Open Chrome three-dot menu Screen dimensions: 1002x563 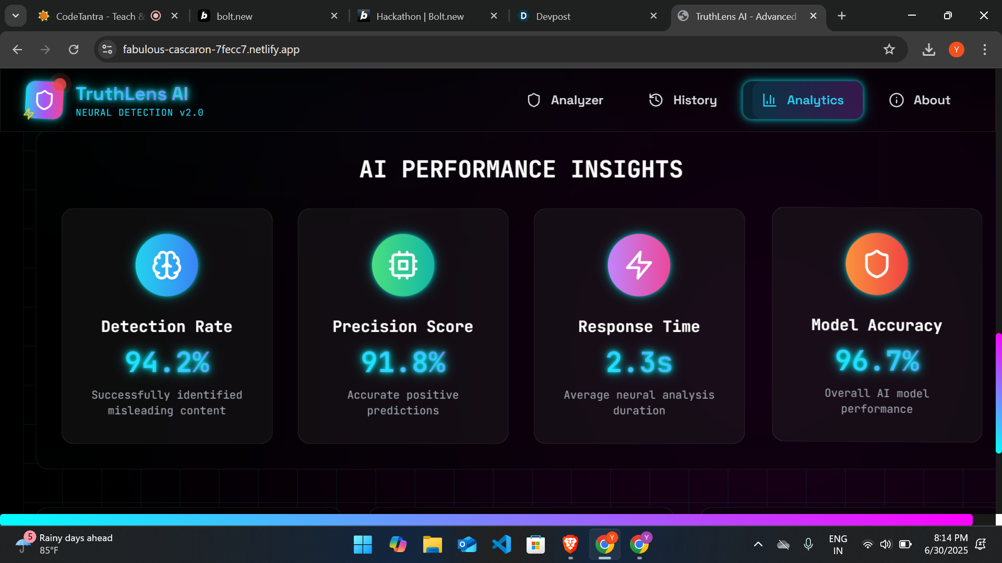985,50
